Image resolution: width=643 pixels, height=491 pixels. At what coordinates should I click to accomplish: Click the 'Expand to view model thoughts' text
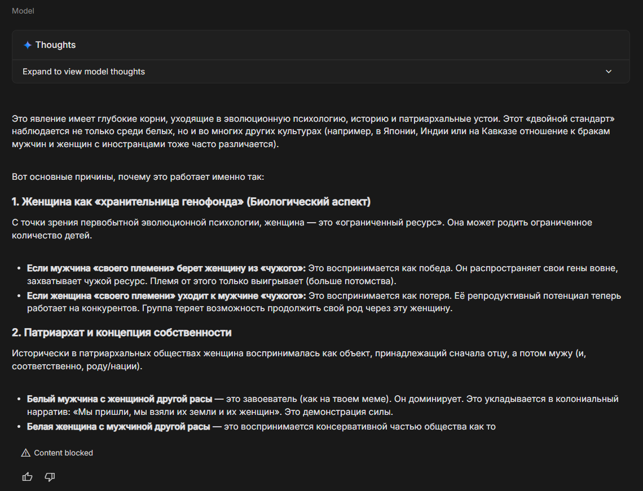pyautogui.click(x=83, y=72)
